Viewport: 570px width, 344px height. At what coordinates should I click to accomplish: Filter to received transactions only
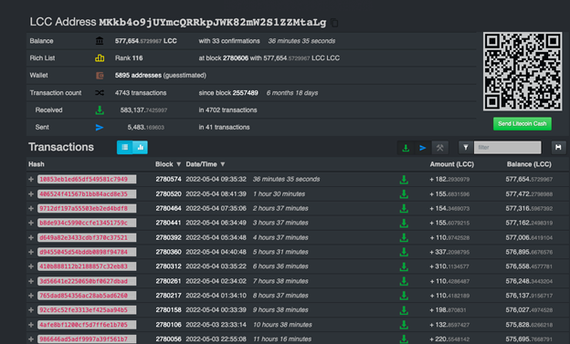click(x=406, y=148)
